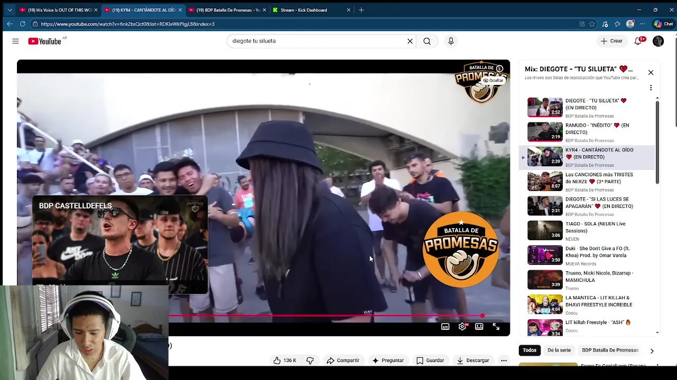Image resolution: width=677 pixels, height=380 pixels.
Task: Go to YouTube home via logo
Action: coord(45,41)
